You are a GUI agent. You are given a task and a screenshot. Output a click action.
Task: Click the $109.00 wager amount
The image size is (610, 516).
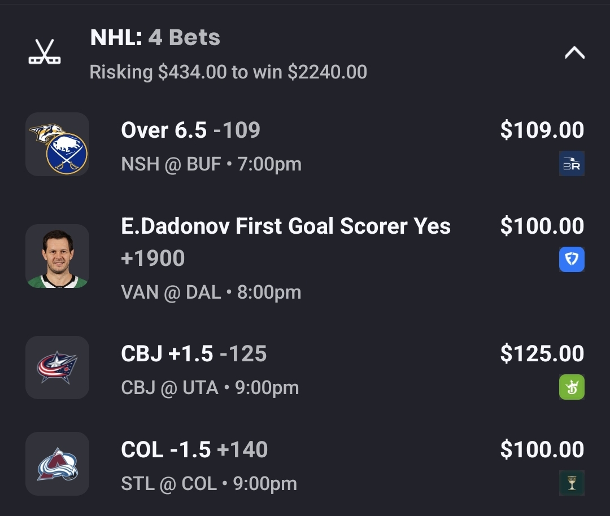pos(542,130)
